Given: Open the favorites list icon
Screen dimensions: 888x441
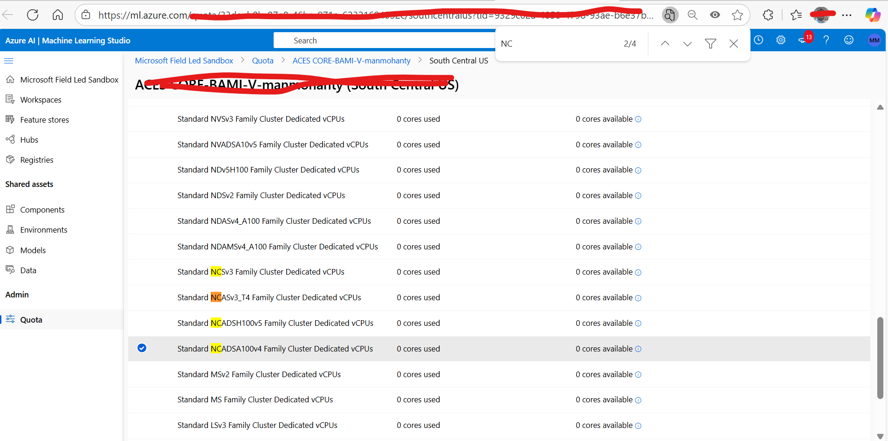Looking at the screenshot, I should point(797,15).
